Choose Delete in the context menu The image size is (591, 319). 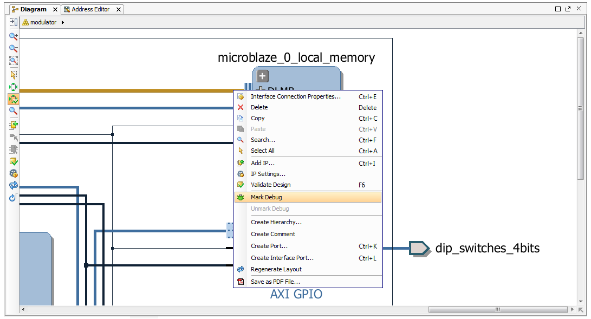[x=308, y=107]
